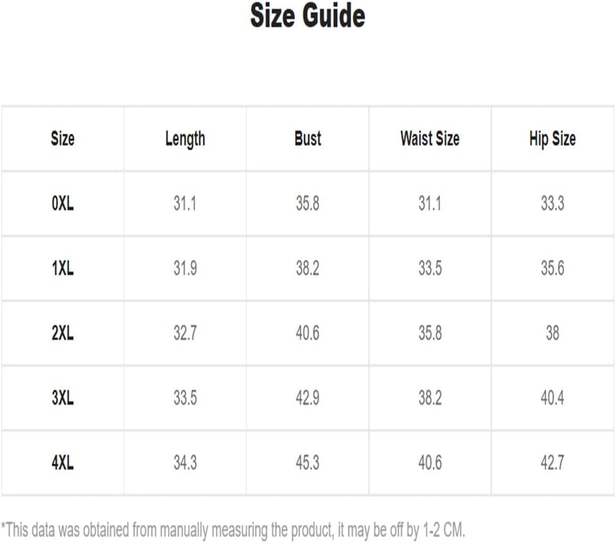The width and height of the screenshot is (616, 543).
Task: Select the Hip Size column header
Action: click(552, 139)
